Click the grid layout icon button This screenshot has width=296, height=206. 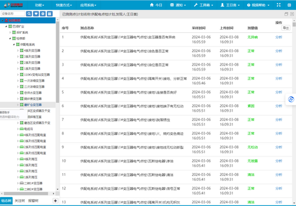pyautogui.click(x=50, y=14)
